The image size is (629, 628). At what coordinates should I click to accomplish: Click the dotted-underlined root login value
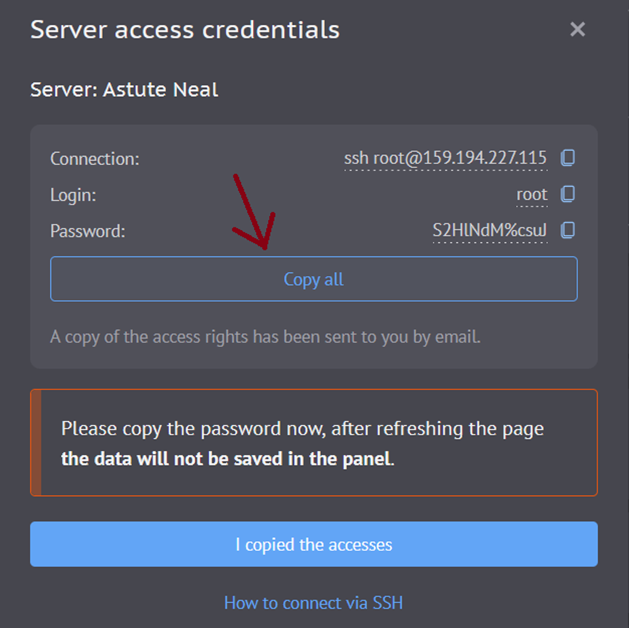pyautogui.click(x=531, y=195)
